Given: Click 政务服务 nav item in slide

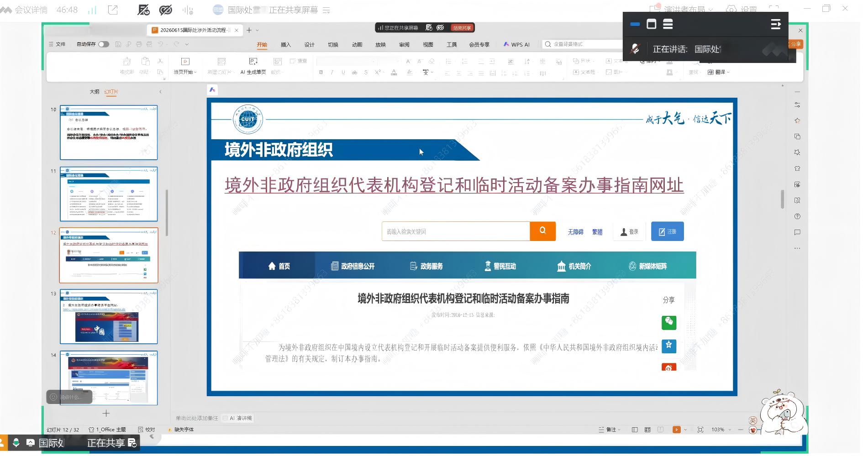Looking at the screenshot, I should 426,266.
